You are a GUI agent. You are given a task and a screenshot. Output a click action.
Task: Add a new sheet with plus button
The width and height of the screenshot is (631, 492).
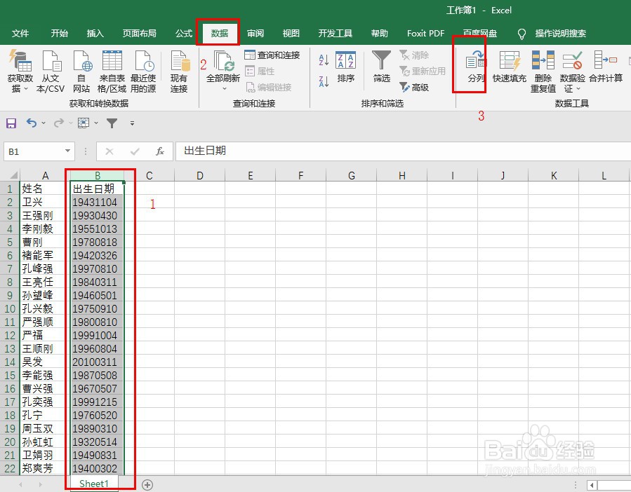(x=147, y=485)
